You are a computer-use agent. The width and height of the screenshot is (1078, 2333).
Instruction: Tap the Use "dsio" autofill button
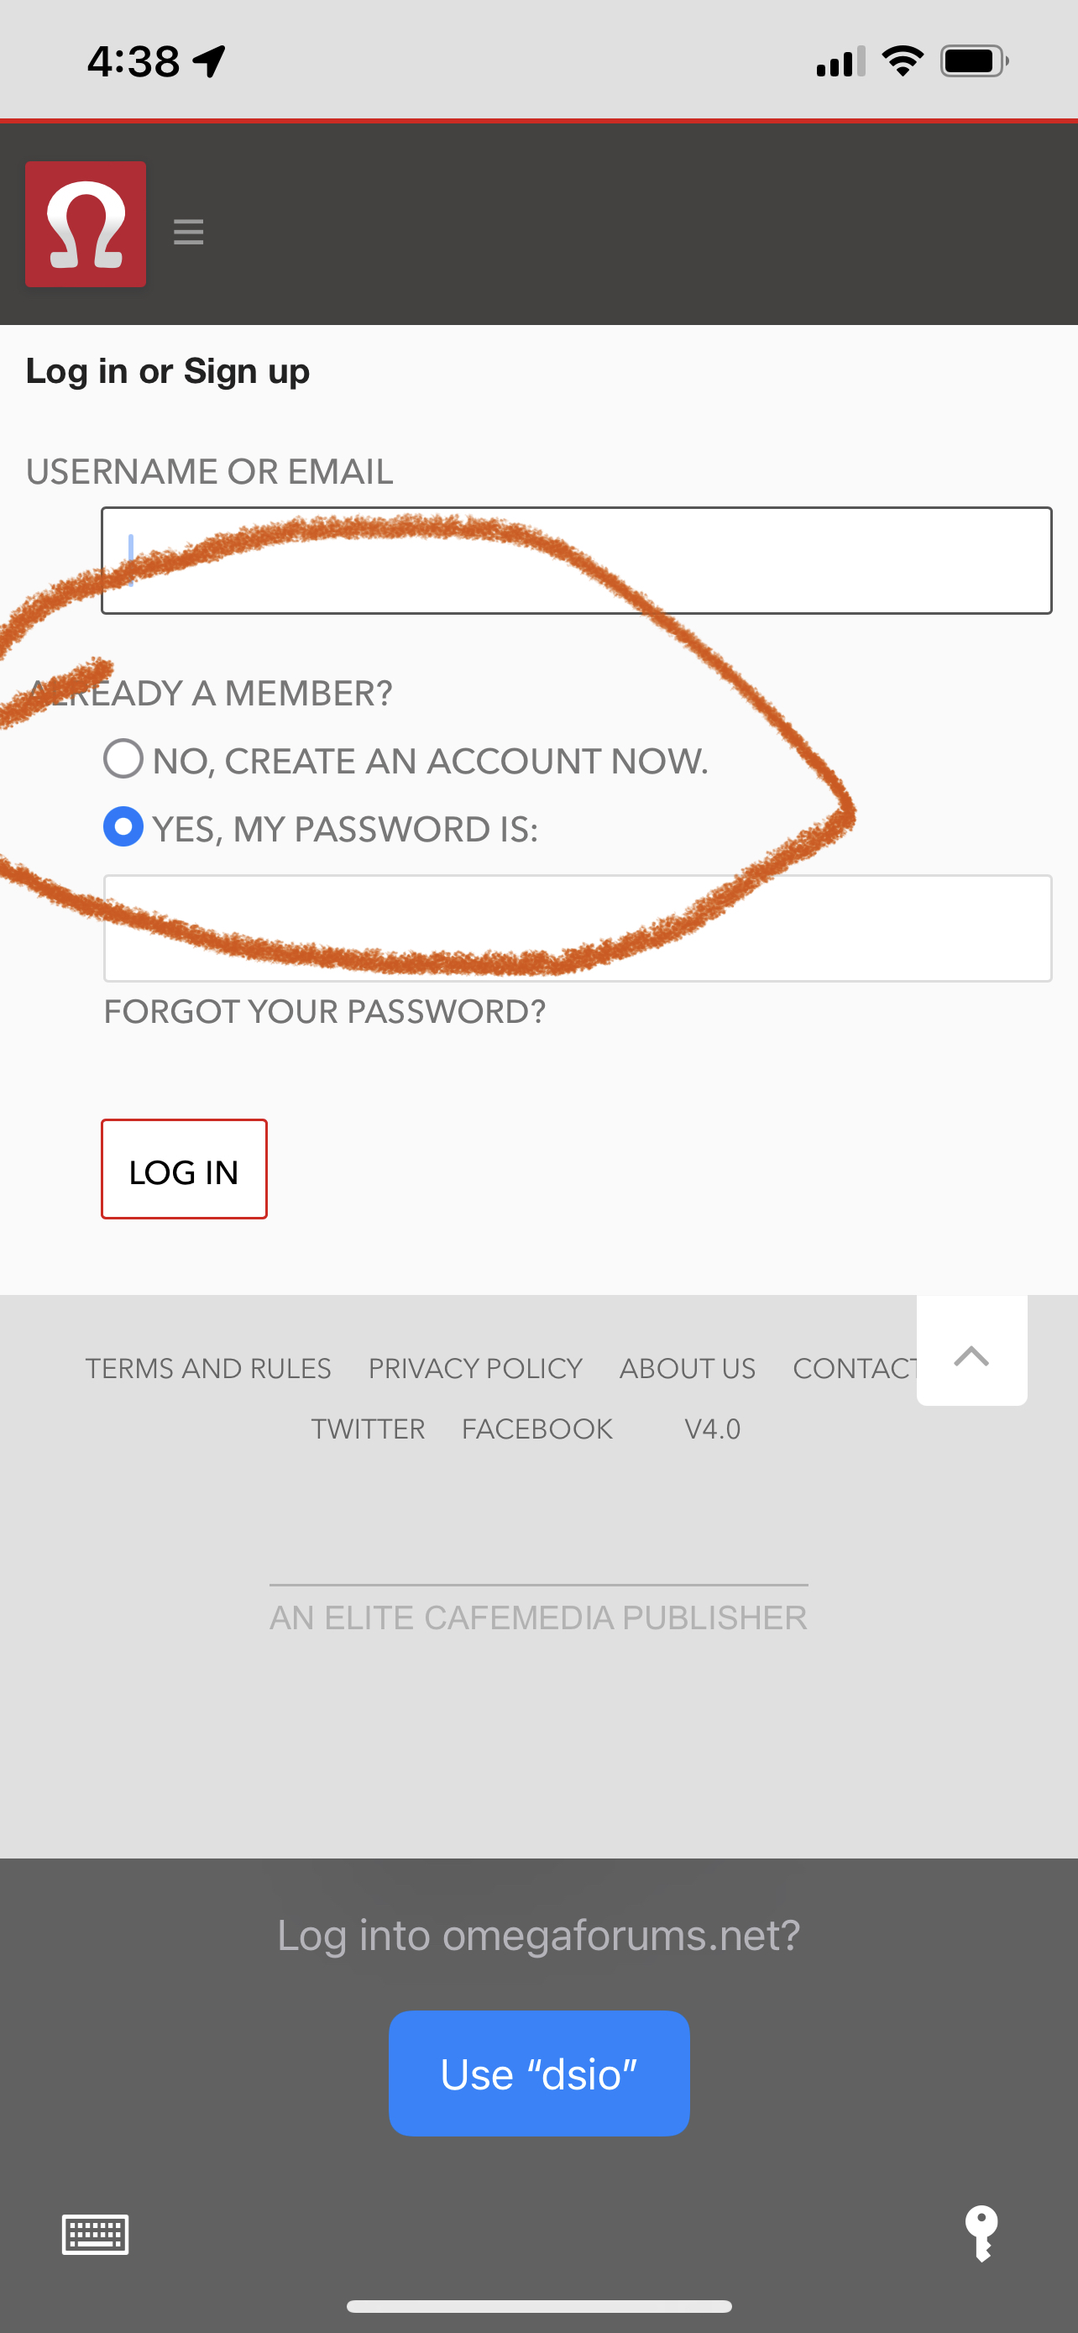[538, 2073]
